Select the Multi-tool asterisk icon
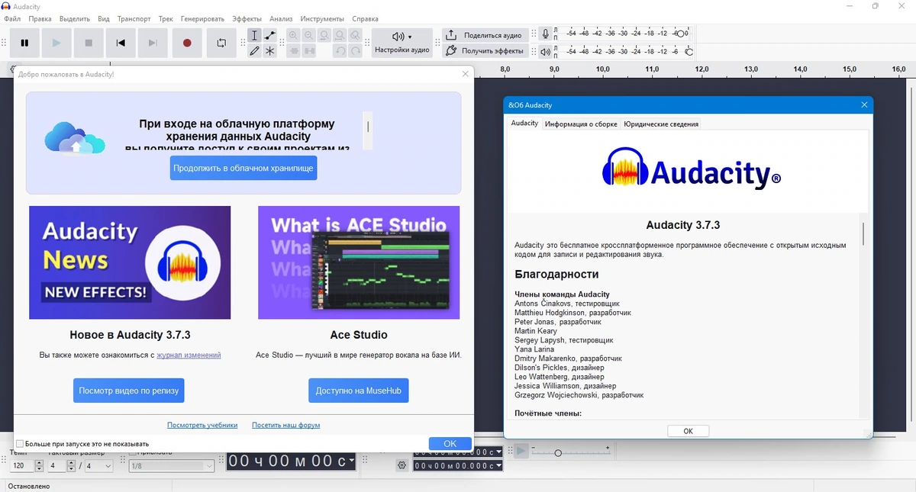 pyautogui.click(x=270, y=51)
